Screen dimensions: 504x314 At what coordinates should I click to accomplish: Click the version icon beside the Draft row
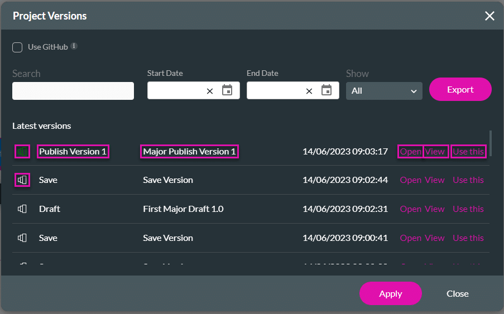(22, 209)
